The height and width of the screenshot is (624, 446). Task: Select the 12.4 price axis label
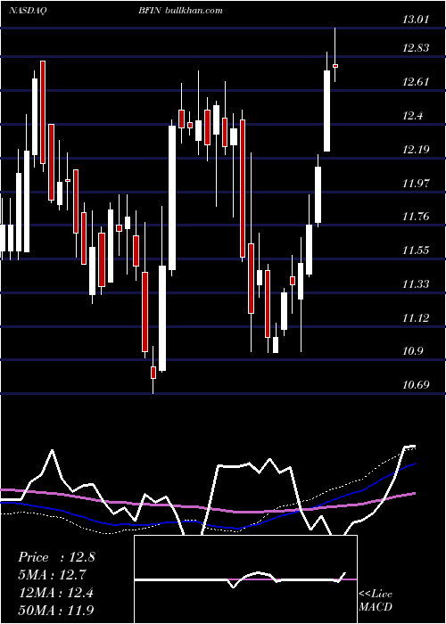point(412,116)
